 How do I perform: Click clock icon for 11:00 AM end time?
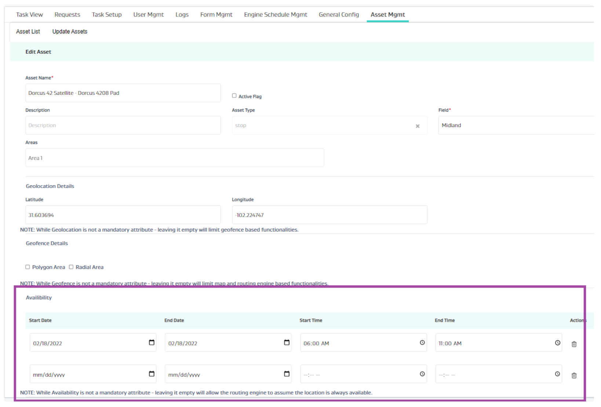pos(557,343)
